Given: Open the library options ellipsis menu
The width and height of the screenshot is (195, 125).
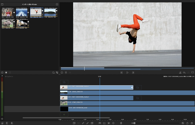Looking at the screenshot, I should click(57, 4).
